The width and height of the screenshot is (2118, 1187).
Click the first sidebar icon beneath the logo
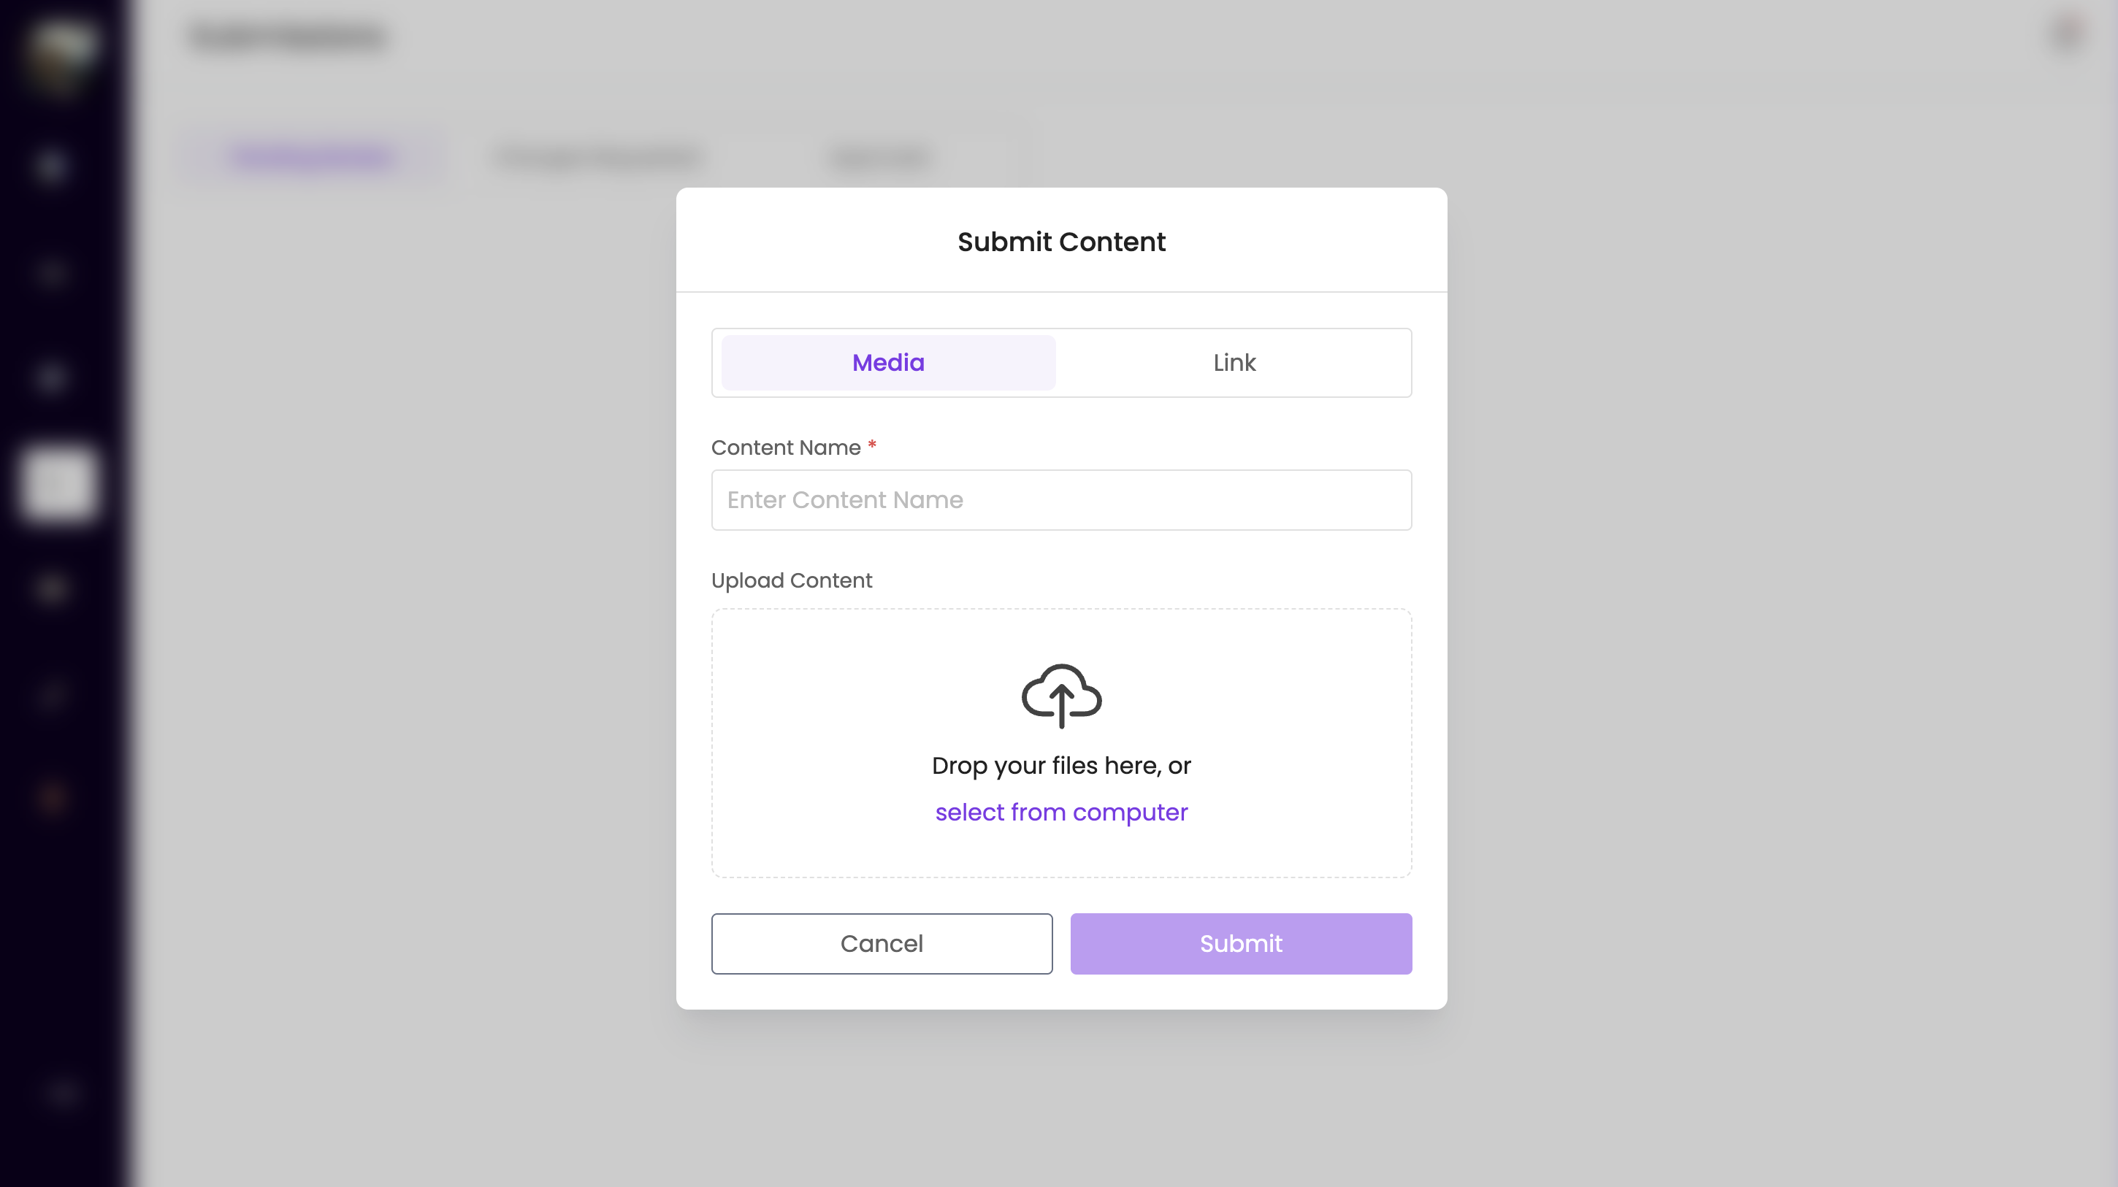(x=51, y=166)
